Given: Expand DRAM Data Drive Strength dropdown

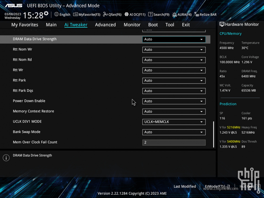Looking at the screenshot, I should 174,39.
